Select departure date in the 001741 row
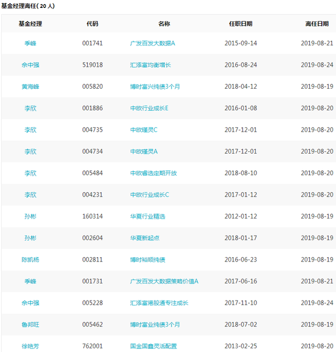Screen dimensions: 336x352 [x=317, y=43]
